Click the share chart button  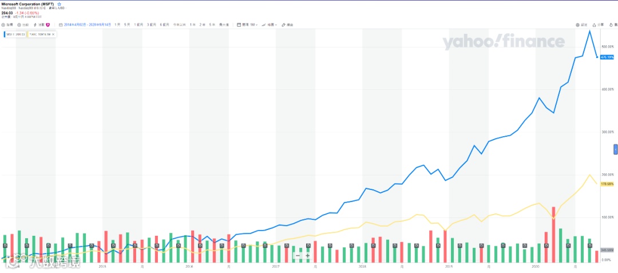point(598,25)
